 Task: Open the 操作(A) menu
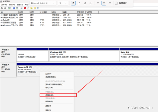click(12, 5)
